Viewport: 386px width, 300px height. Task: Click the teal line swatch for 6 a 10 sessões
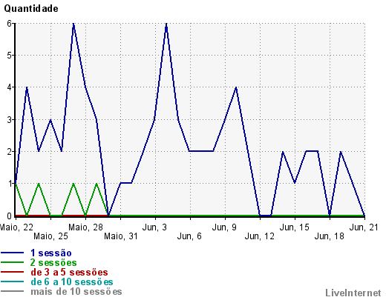(x=13, y=281)
